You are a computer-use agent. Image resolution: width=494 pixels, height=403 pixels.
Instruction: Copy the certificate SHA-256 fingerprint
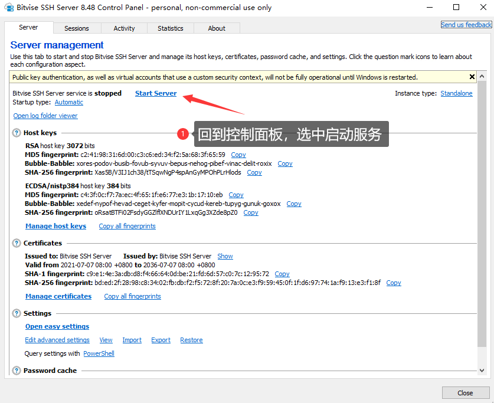point(394,283)
